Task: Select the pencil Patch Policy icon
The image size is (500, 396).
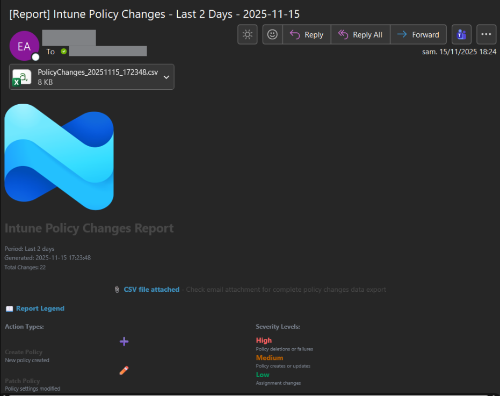Action: pos(124,370)
